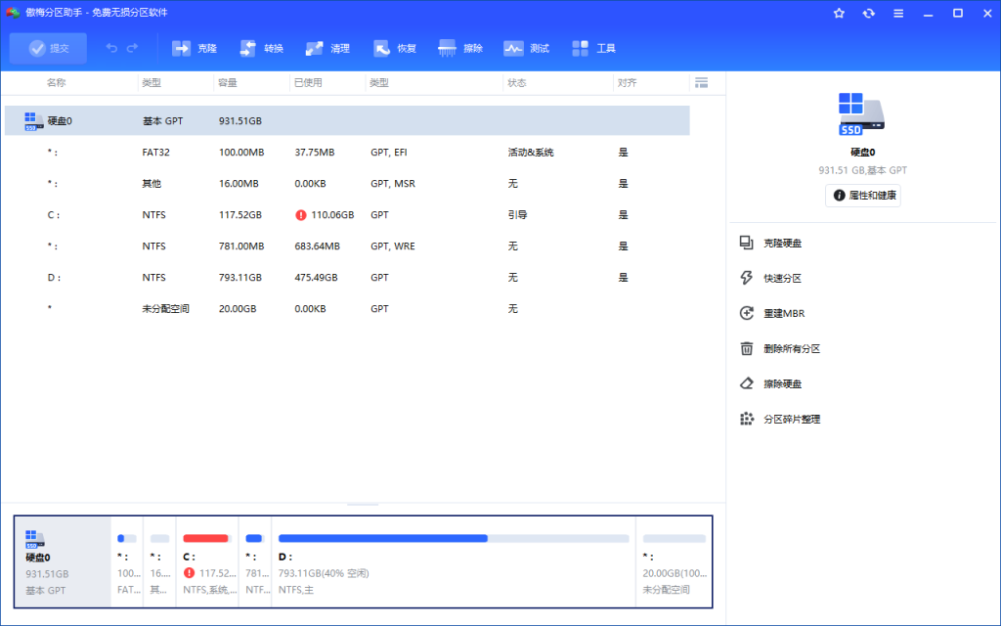Click the refresh icon in title bar
The image size is (1001, 626).
pyautogui.click(x=868, y=13)
